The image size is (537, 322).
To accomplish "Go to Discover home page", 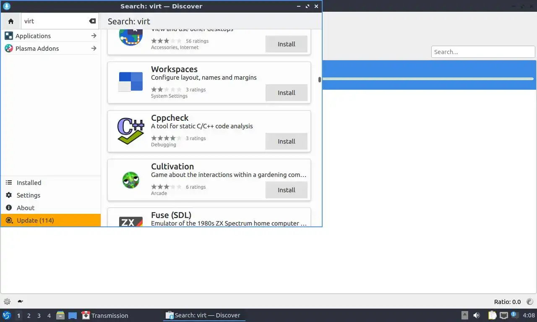I will pyautogui.click(x=11, y=21).
